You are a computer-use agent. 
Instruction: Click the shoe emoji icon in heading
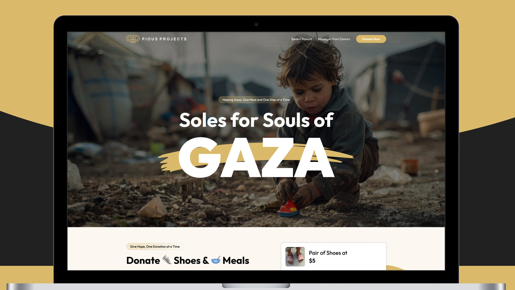coord(167,260)
